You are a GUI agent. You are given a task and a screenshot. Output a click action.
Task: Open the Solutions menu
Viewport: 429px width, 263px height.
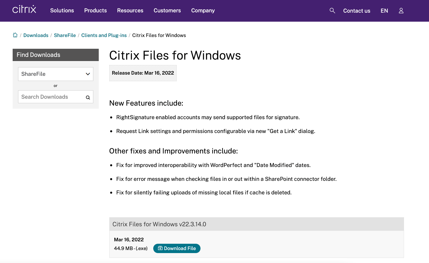point(62,11)
